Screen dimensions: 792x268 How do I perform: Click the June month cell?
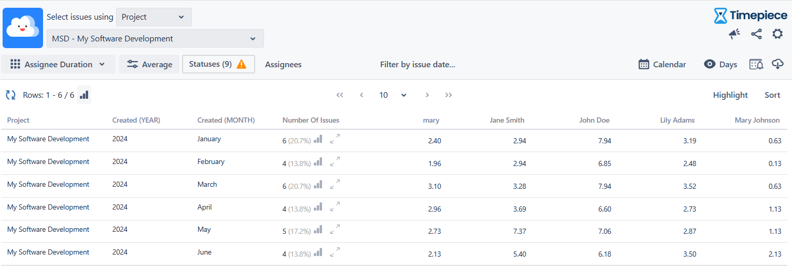[x=204, y=252]
